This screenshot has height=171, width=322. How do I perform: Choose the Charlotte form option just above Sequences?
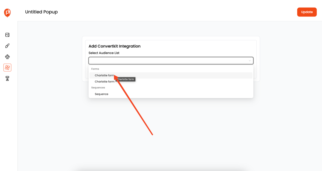pos(171,82)
